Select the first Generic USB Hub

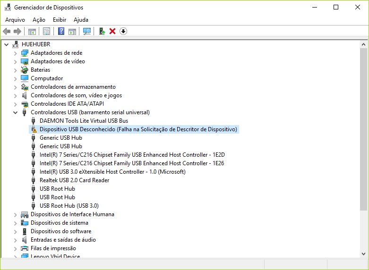tap(61, 137)
